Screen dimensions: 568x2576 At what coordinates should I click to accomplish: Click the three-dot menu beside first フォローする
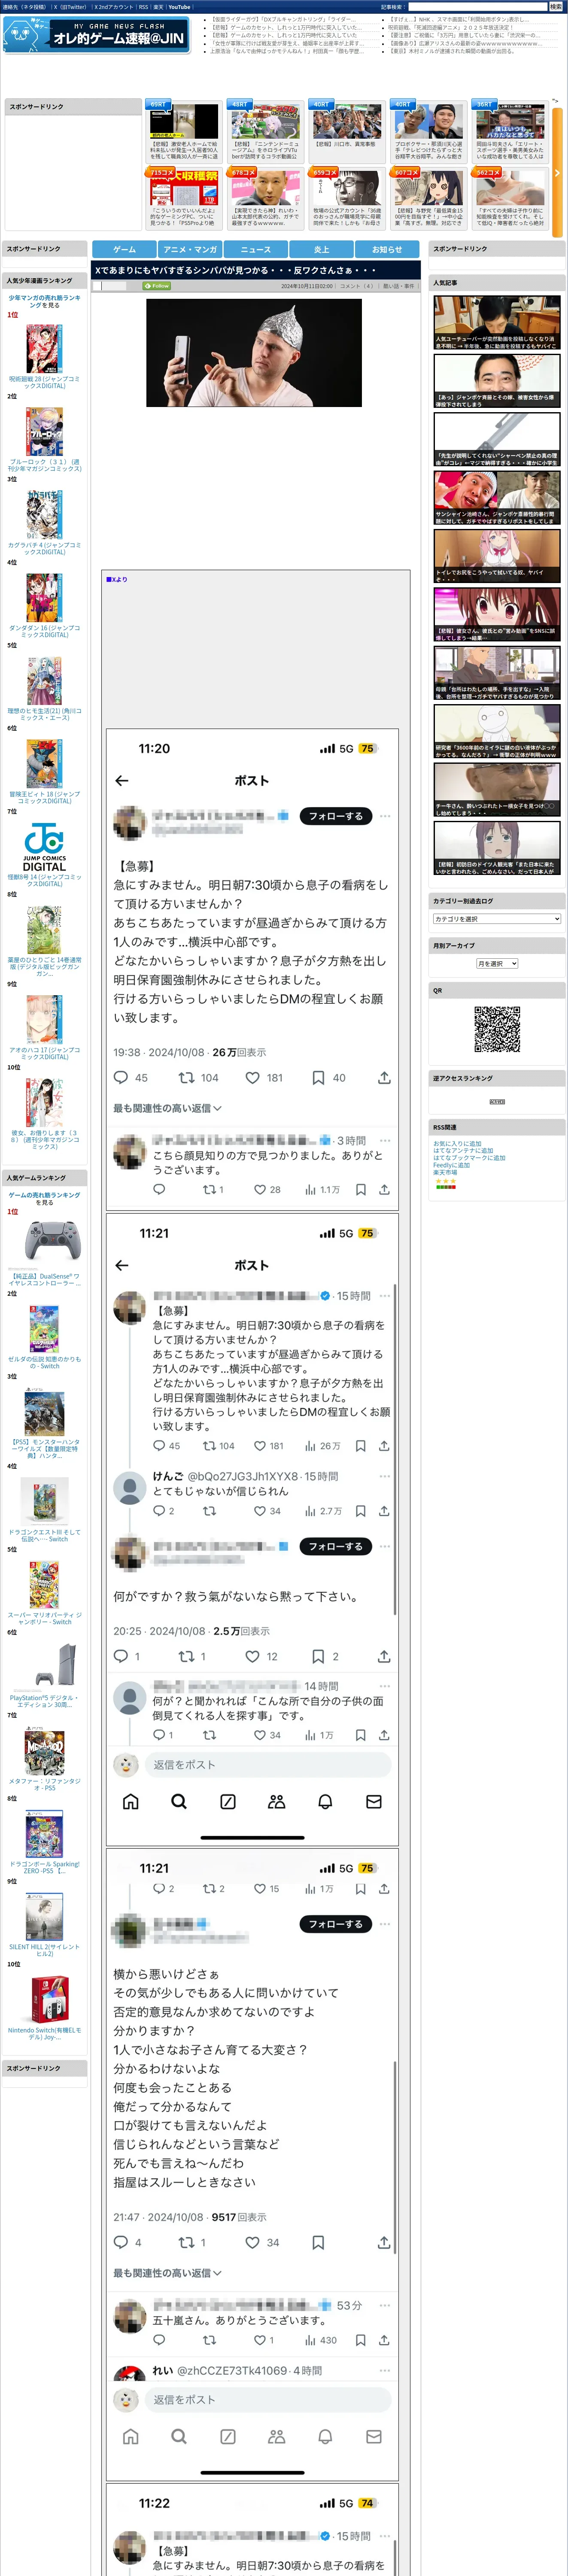click(x=385, y=816)
